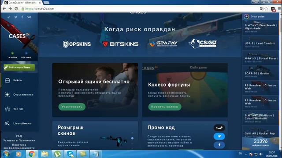
Task: Open the VK icon in sidebar header
Action: click(x=29, y=17)
